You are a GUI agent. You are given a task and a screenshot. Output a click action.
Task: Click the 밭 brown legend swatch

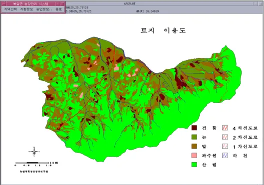[x=194, y=146]
